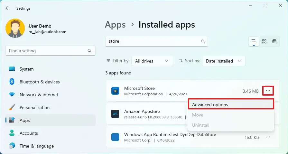This screenshot has width=288, height=154.
Task: Maximize the Settings window
Action: tap(265, 5)
